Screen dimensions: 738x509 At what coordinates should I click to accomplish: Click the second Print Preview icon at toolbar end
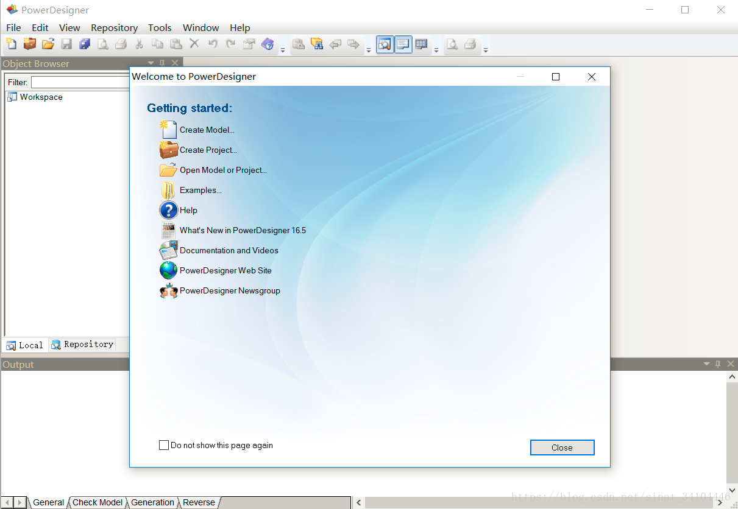452,44
